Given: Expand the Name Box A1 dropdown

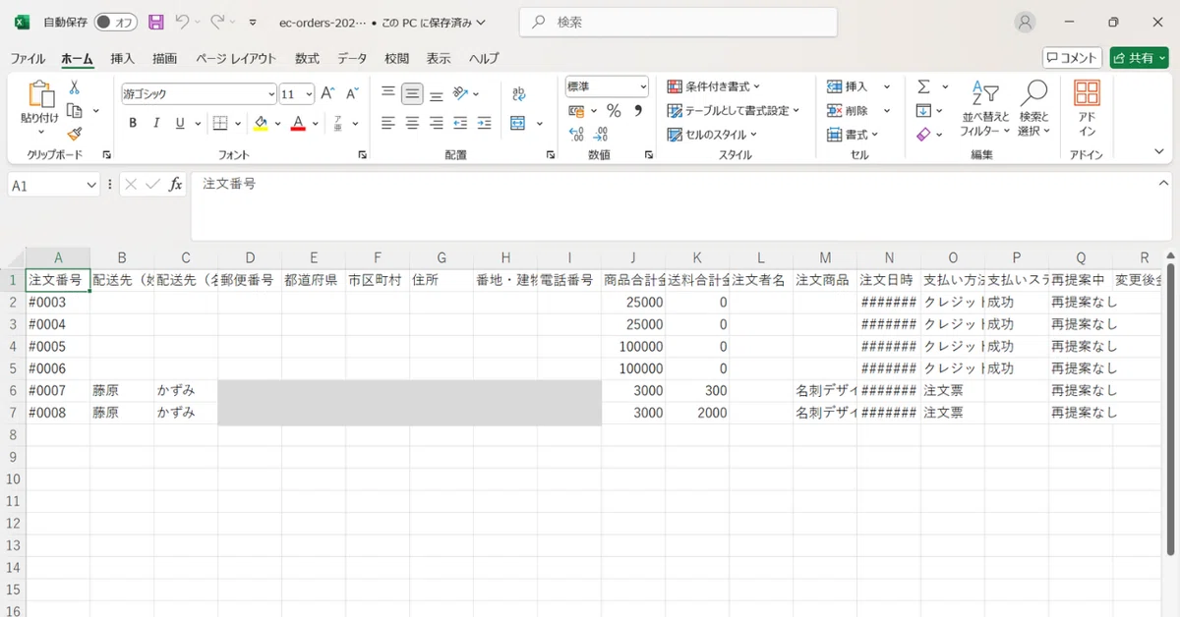Looking at the screenshot, I should pos(92,185).
